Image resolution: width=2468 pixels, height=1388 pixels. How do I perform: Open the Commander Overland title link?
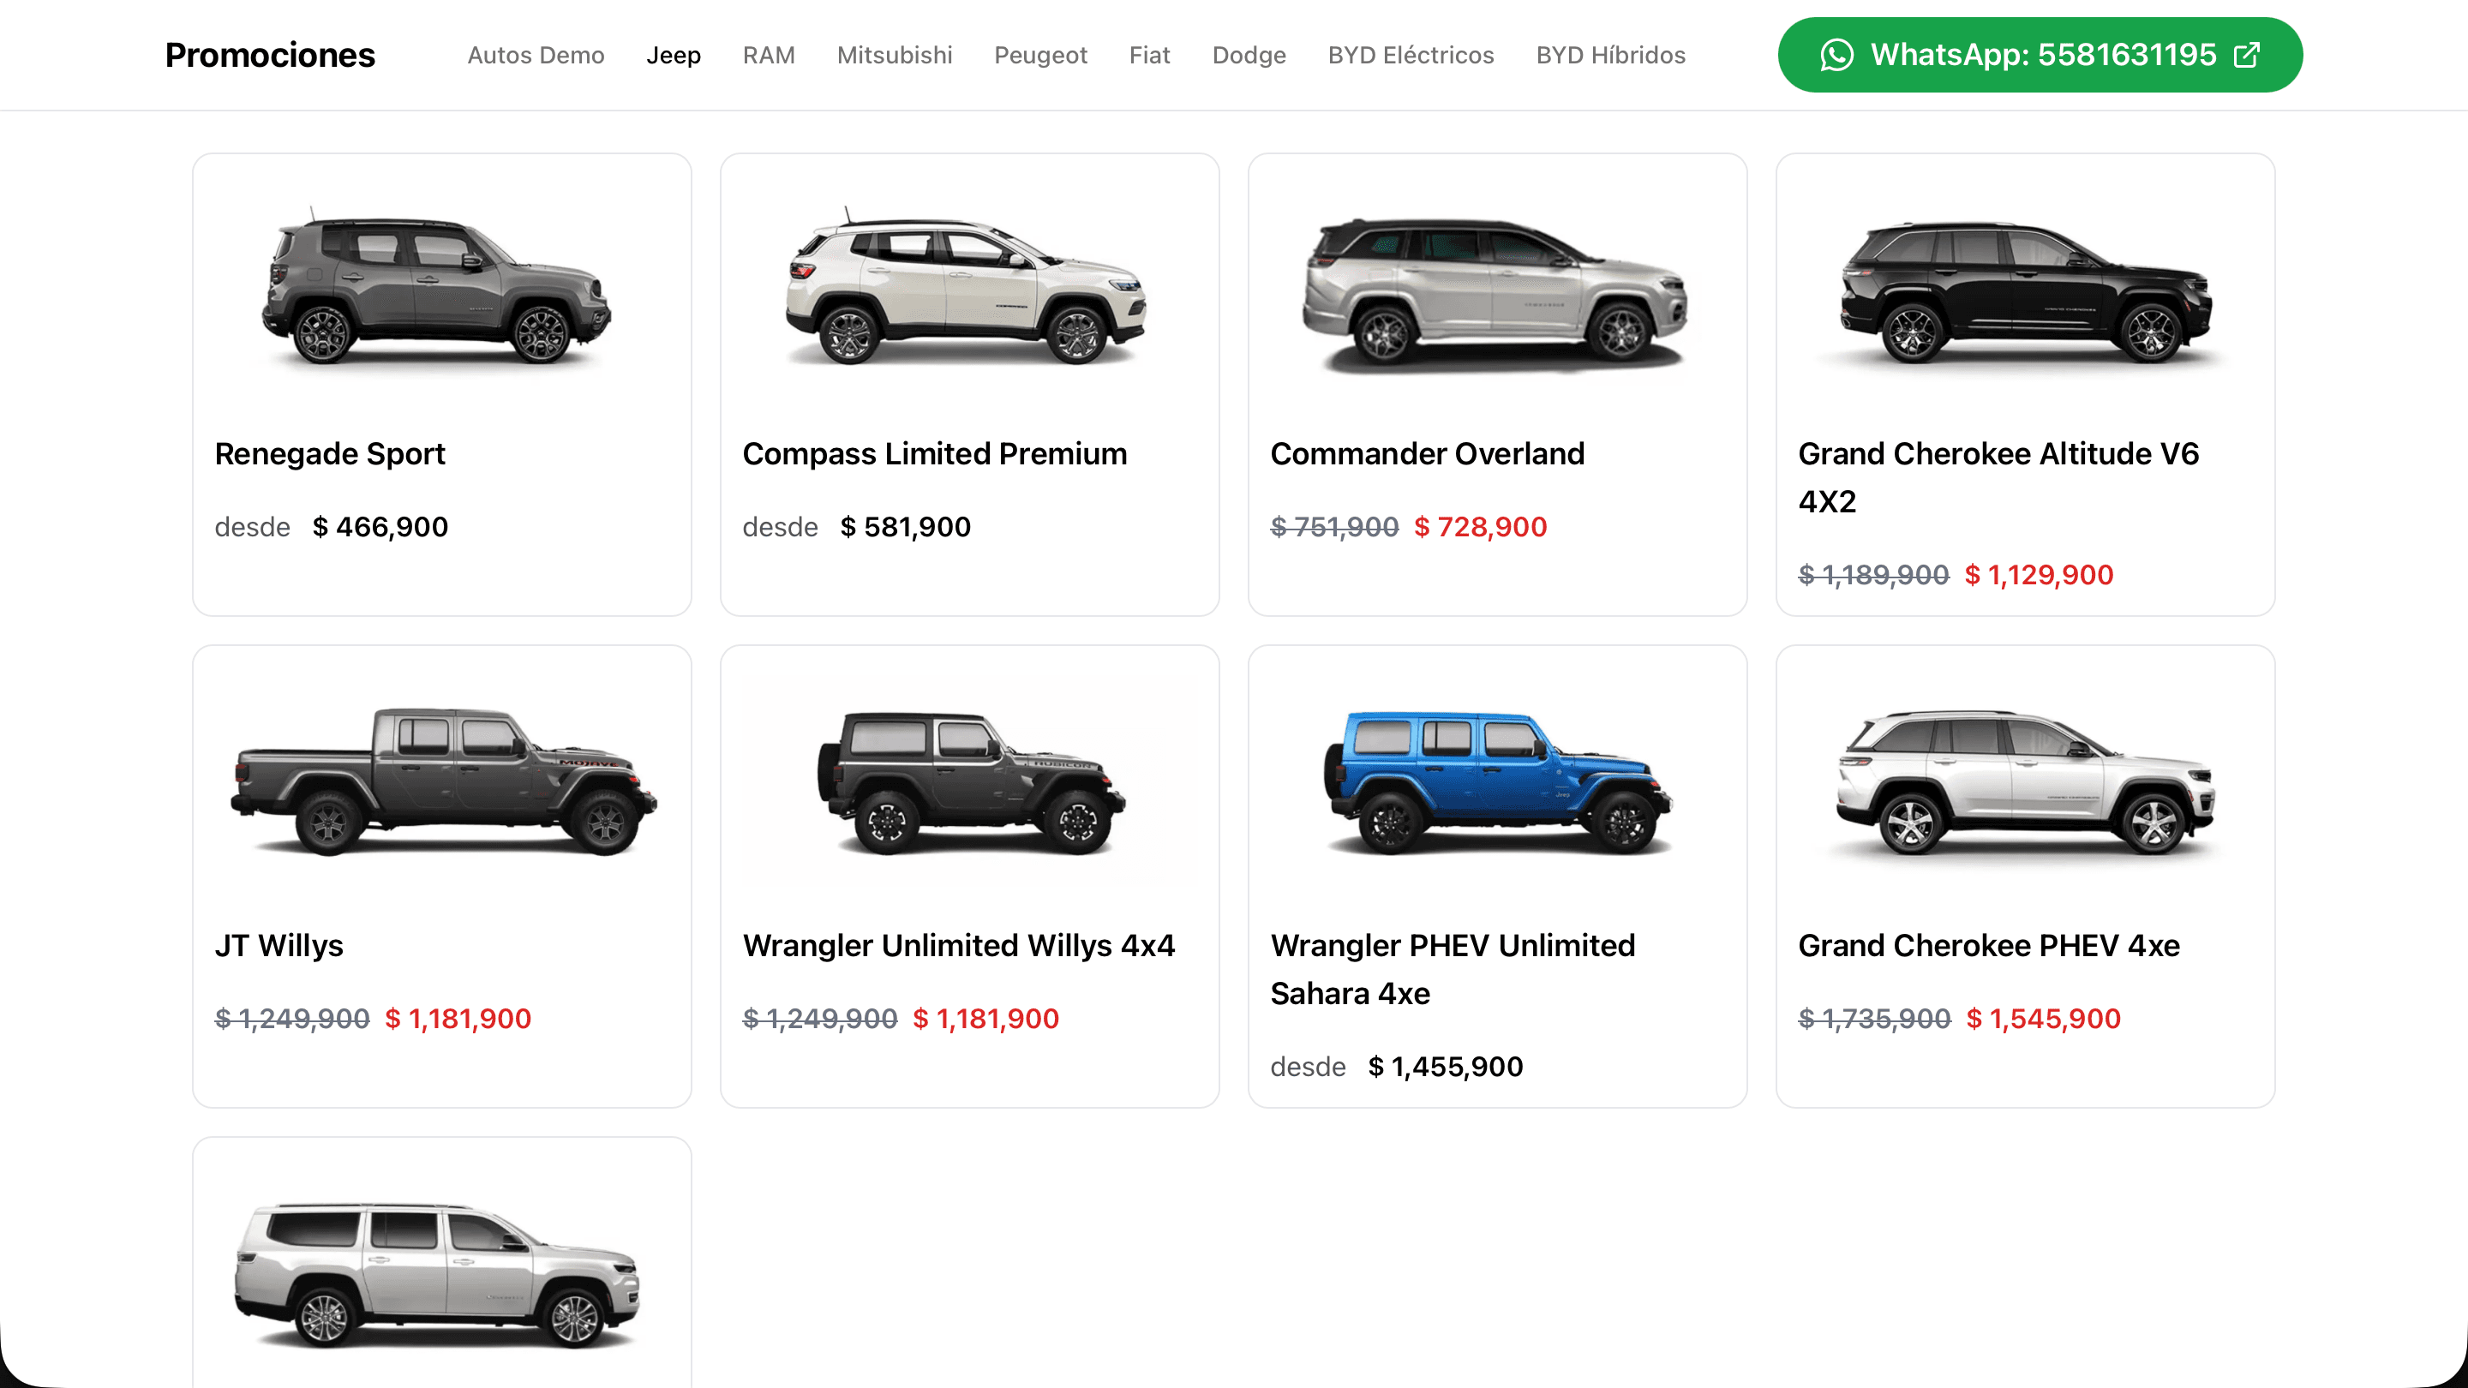pyautogui.click(x=1427, y=453)
